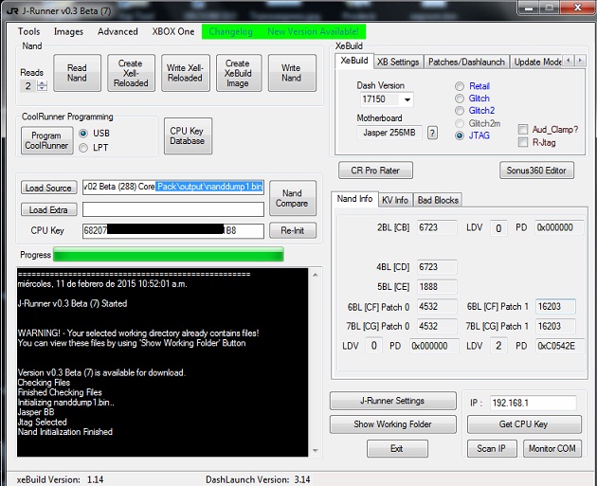Open the Advanced menu
The image size is (597, 486).
pos(118,31)
